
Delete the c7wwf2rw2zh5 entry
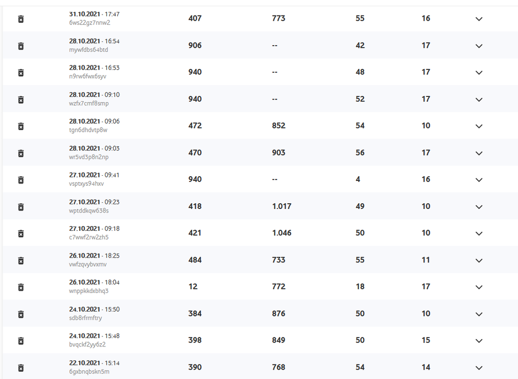(x=21, y=234)
